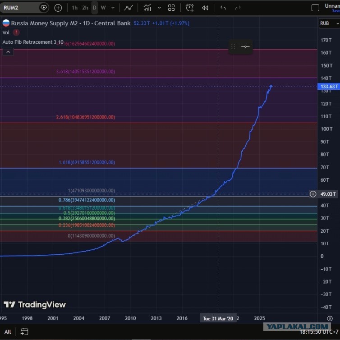
Task: Click the Unnamed layout name
Action: (332, 6)
